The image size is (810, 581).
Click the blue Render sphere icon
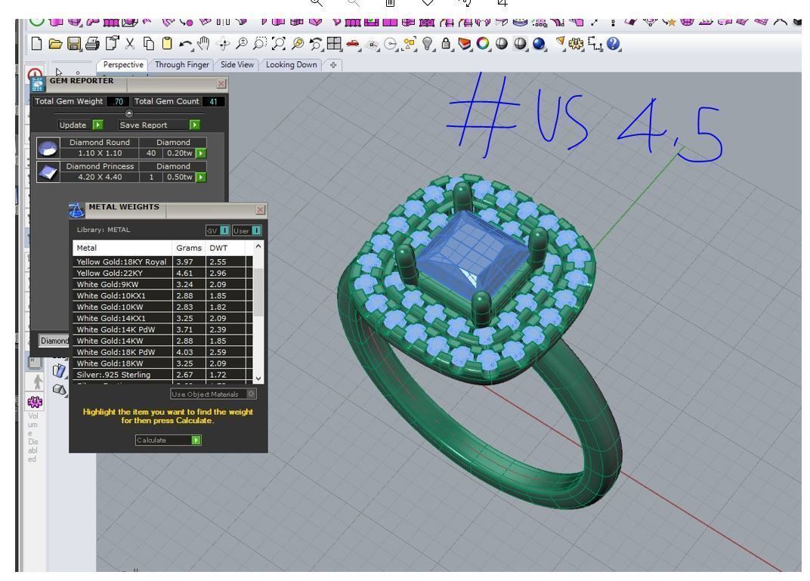pos(539,43)
